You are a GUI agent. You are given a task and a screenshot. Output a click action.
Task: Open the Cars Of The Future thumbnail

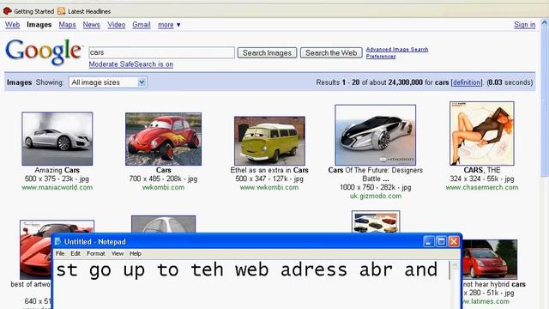[376, 135]
